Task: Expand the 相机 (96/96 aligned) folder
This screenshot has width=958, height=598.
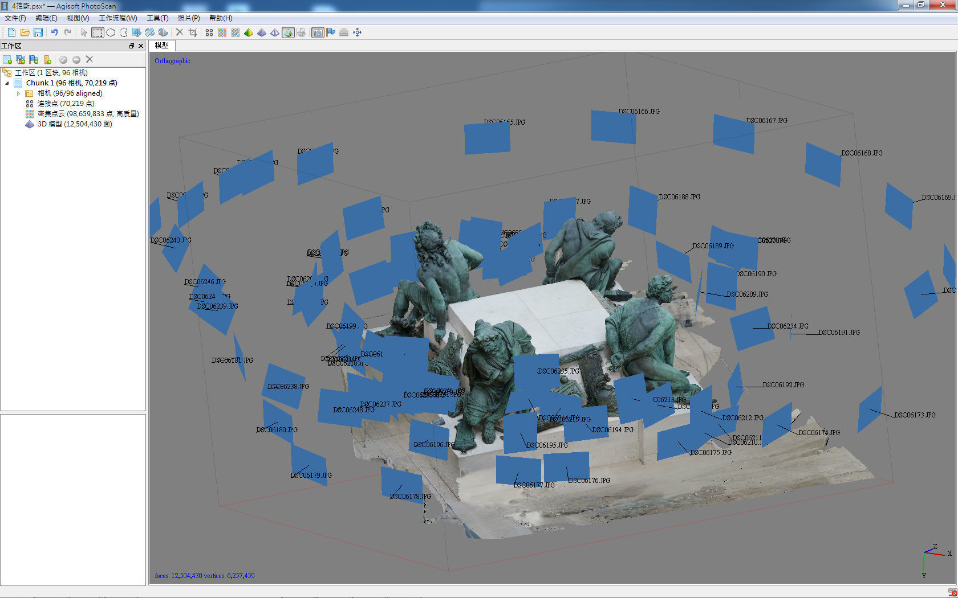Action: coord(18,93)
